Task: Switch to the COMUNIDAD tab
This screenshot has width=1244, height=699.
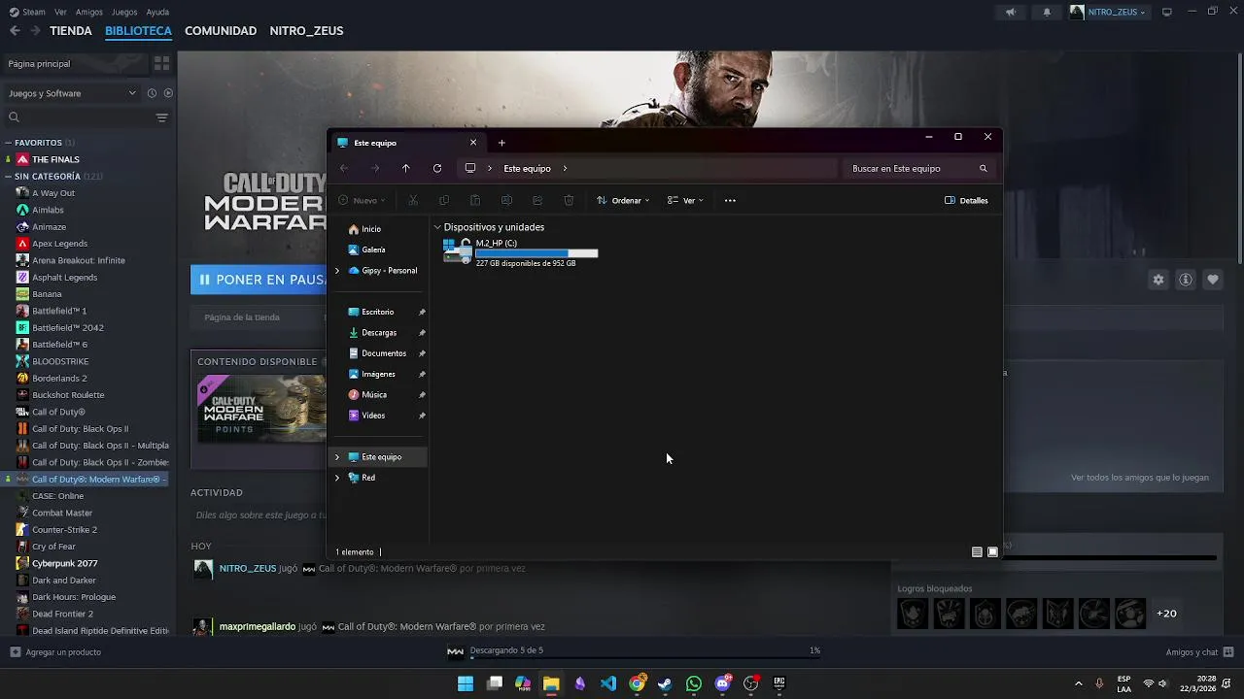Action: tap(221, 31)
